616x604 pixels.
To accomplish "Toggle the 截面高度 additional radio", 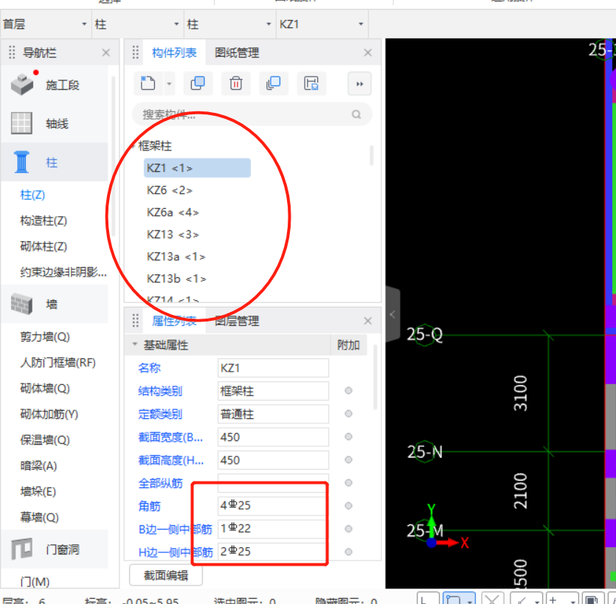I will coord(348,459).
